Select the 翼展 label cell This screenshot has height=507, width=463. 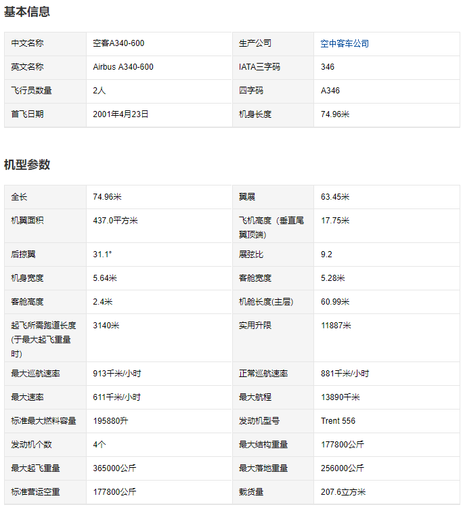click(x=273, y=197)
